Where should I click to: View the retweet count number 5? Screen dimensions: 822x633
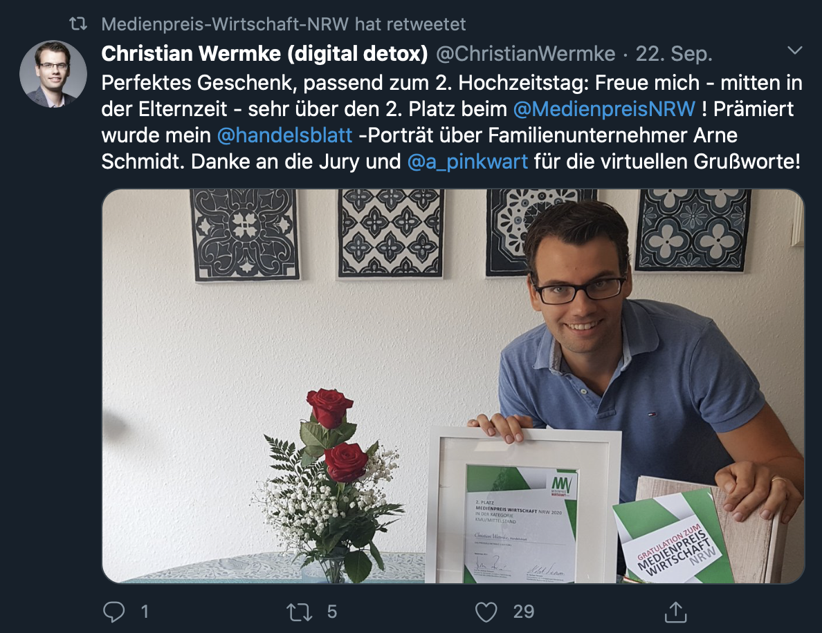click(x=332, y=612)
